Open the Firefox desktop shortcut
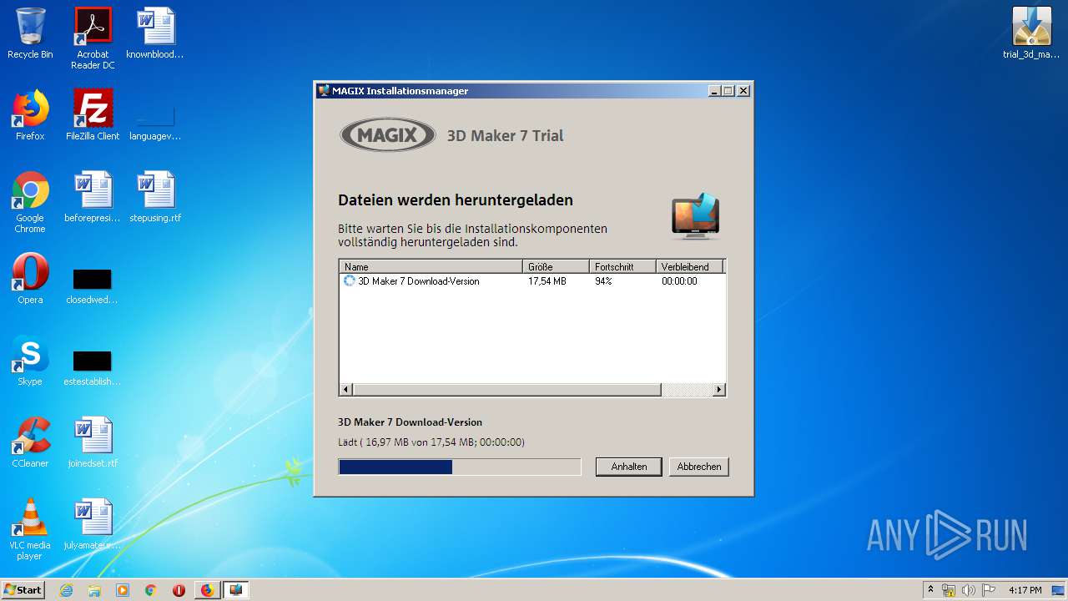 tap(30, 115)
